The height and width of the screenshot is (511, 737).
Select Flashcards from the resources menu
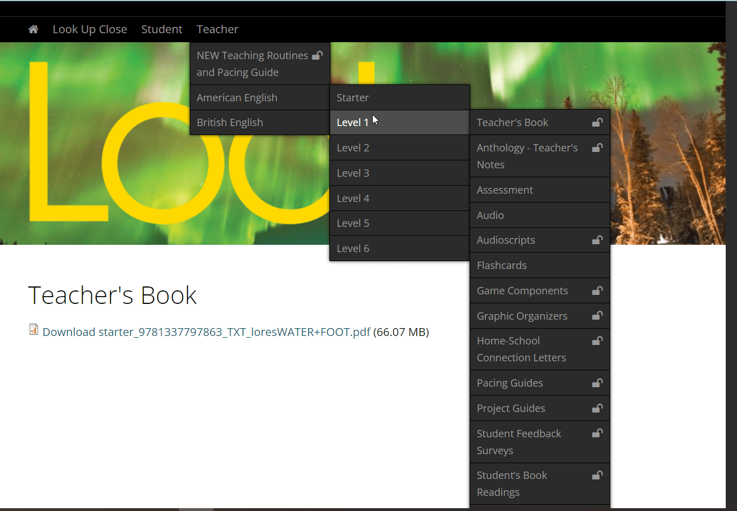pos(502,265)
